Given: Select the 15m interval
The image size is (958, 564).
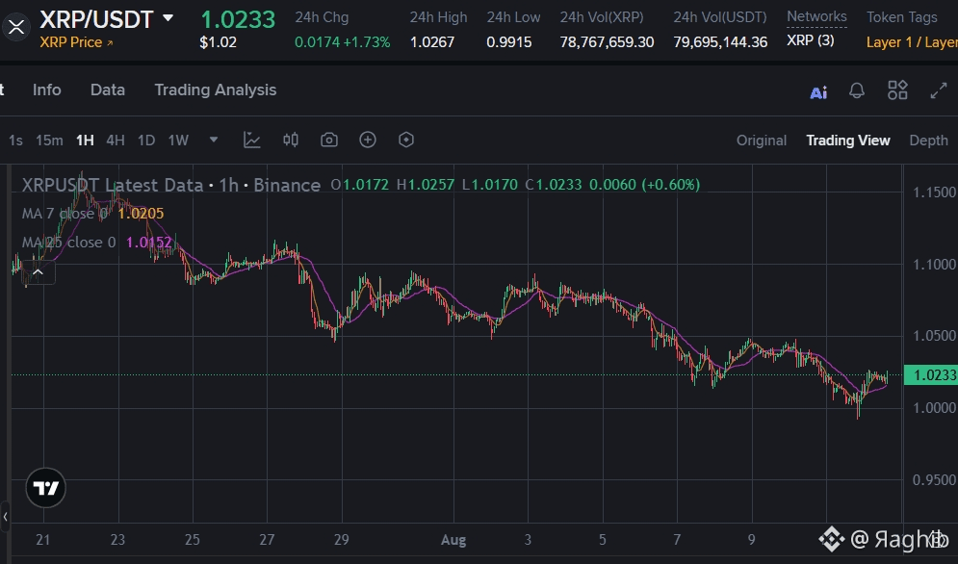Looking at the screenshot, I should click(49, 141).
